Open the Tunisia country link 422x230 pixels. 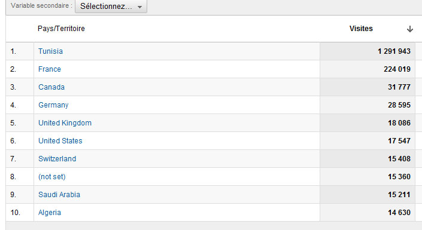[x=50, y=51]
